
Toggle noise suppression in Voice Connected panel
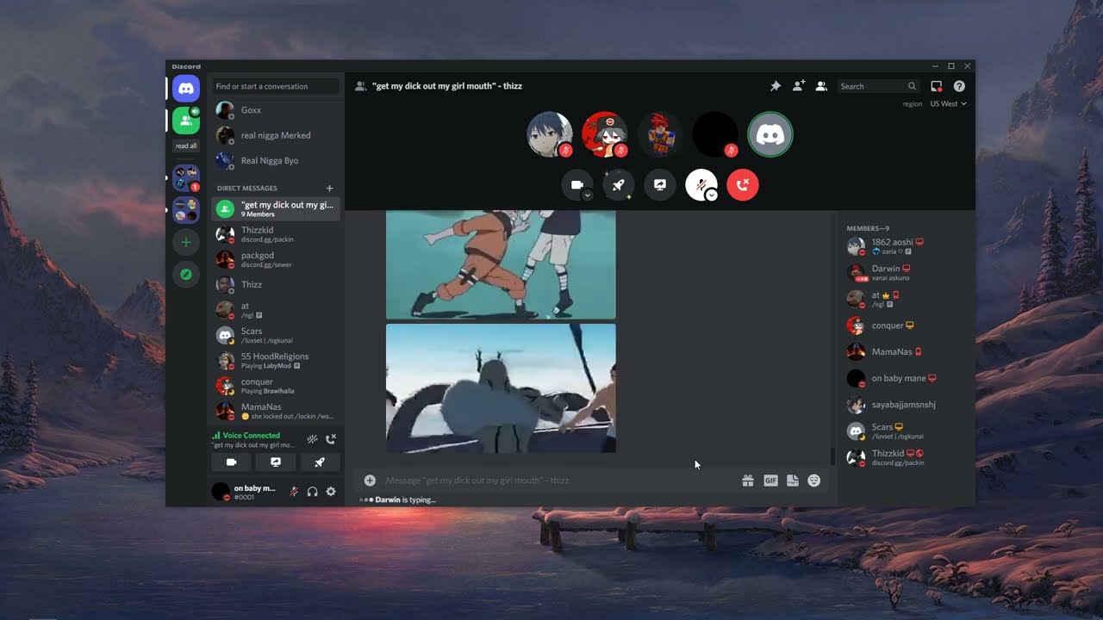point(312,439)
